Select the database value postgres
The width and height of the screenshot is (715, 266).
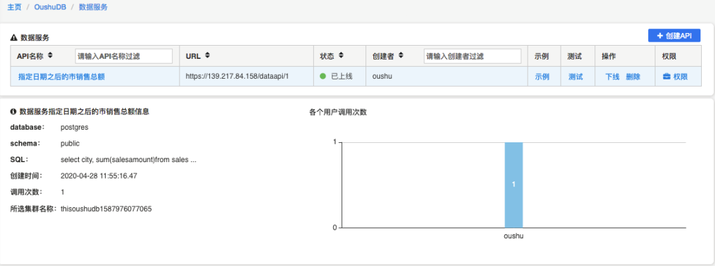click(x=74, y=128)
